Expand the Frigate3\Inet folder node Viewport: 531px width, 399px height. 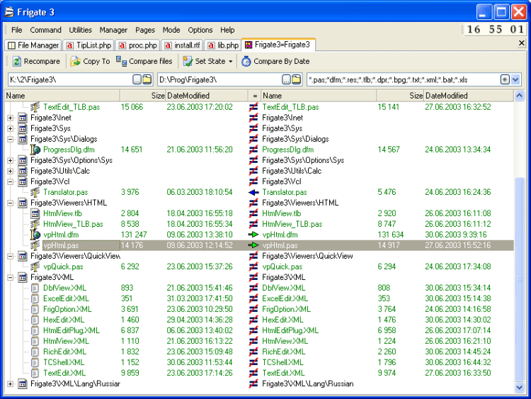pos(10,118)
